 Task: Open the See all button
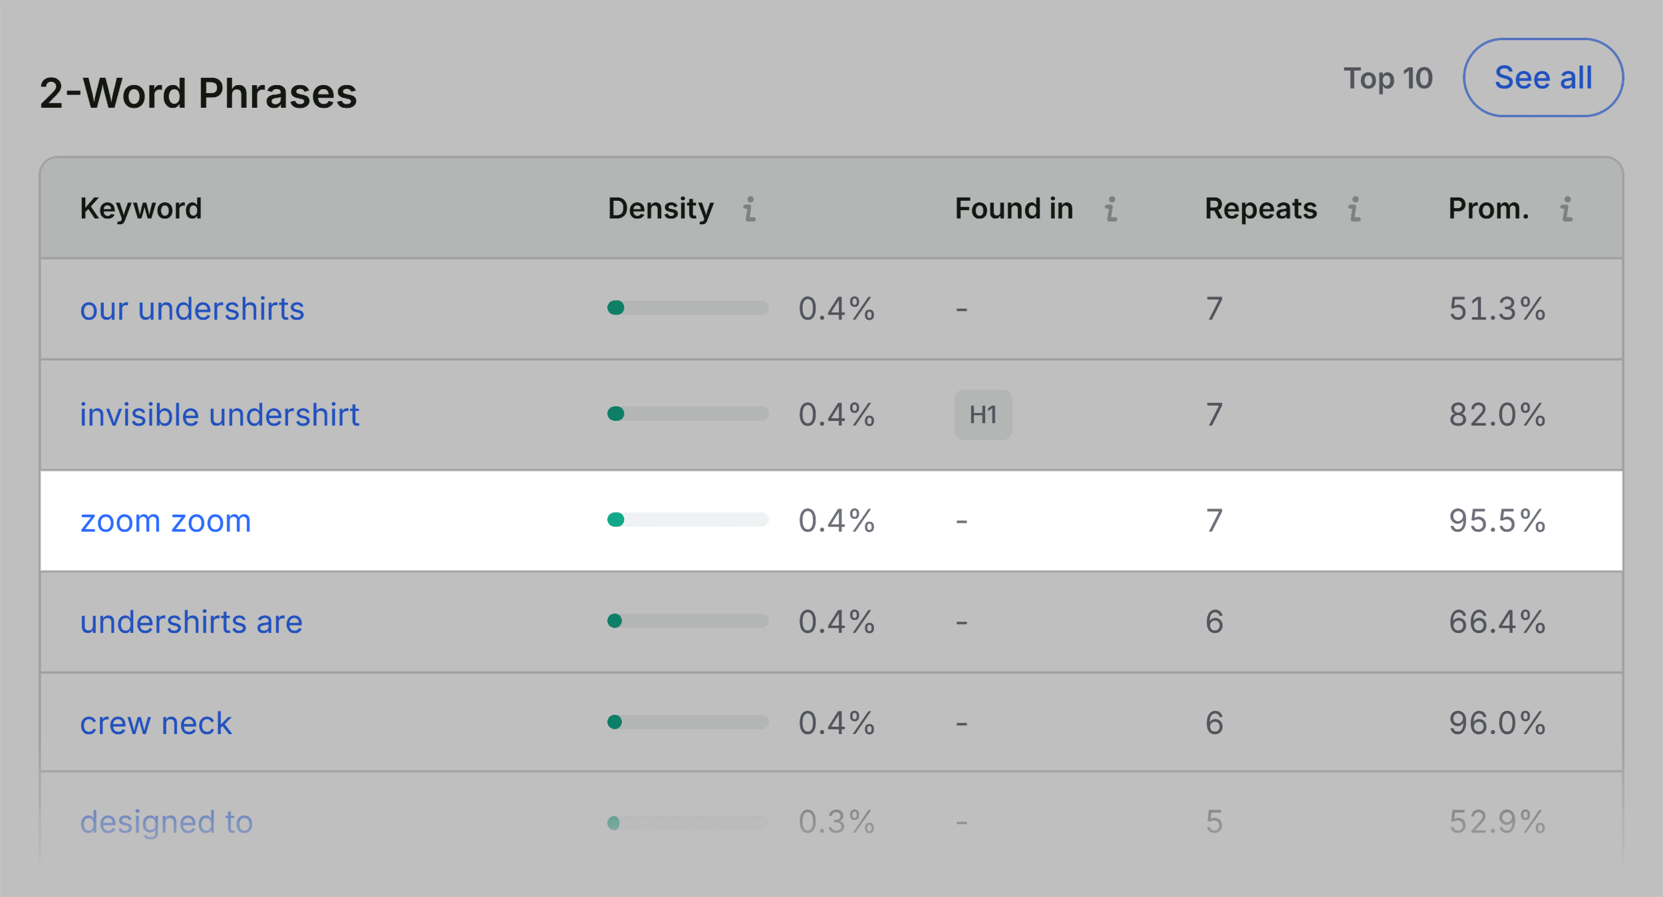click(1543, 78)
